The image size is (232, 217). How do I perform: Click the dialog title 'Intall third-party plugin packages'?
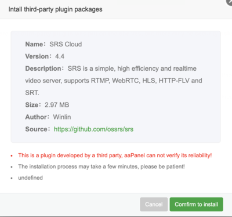click(x=55, y=9)
